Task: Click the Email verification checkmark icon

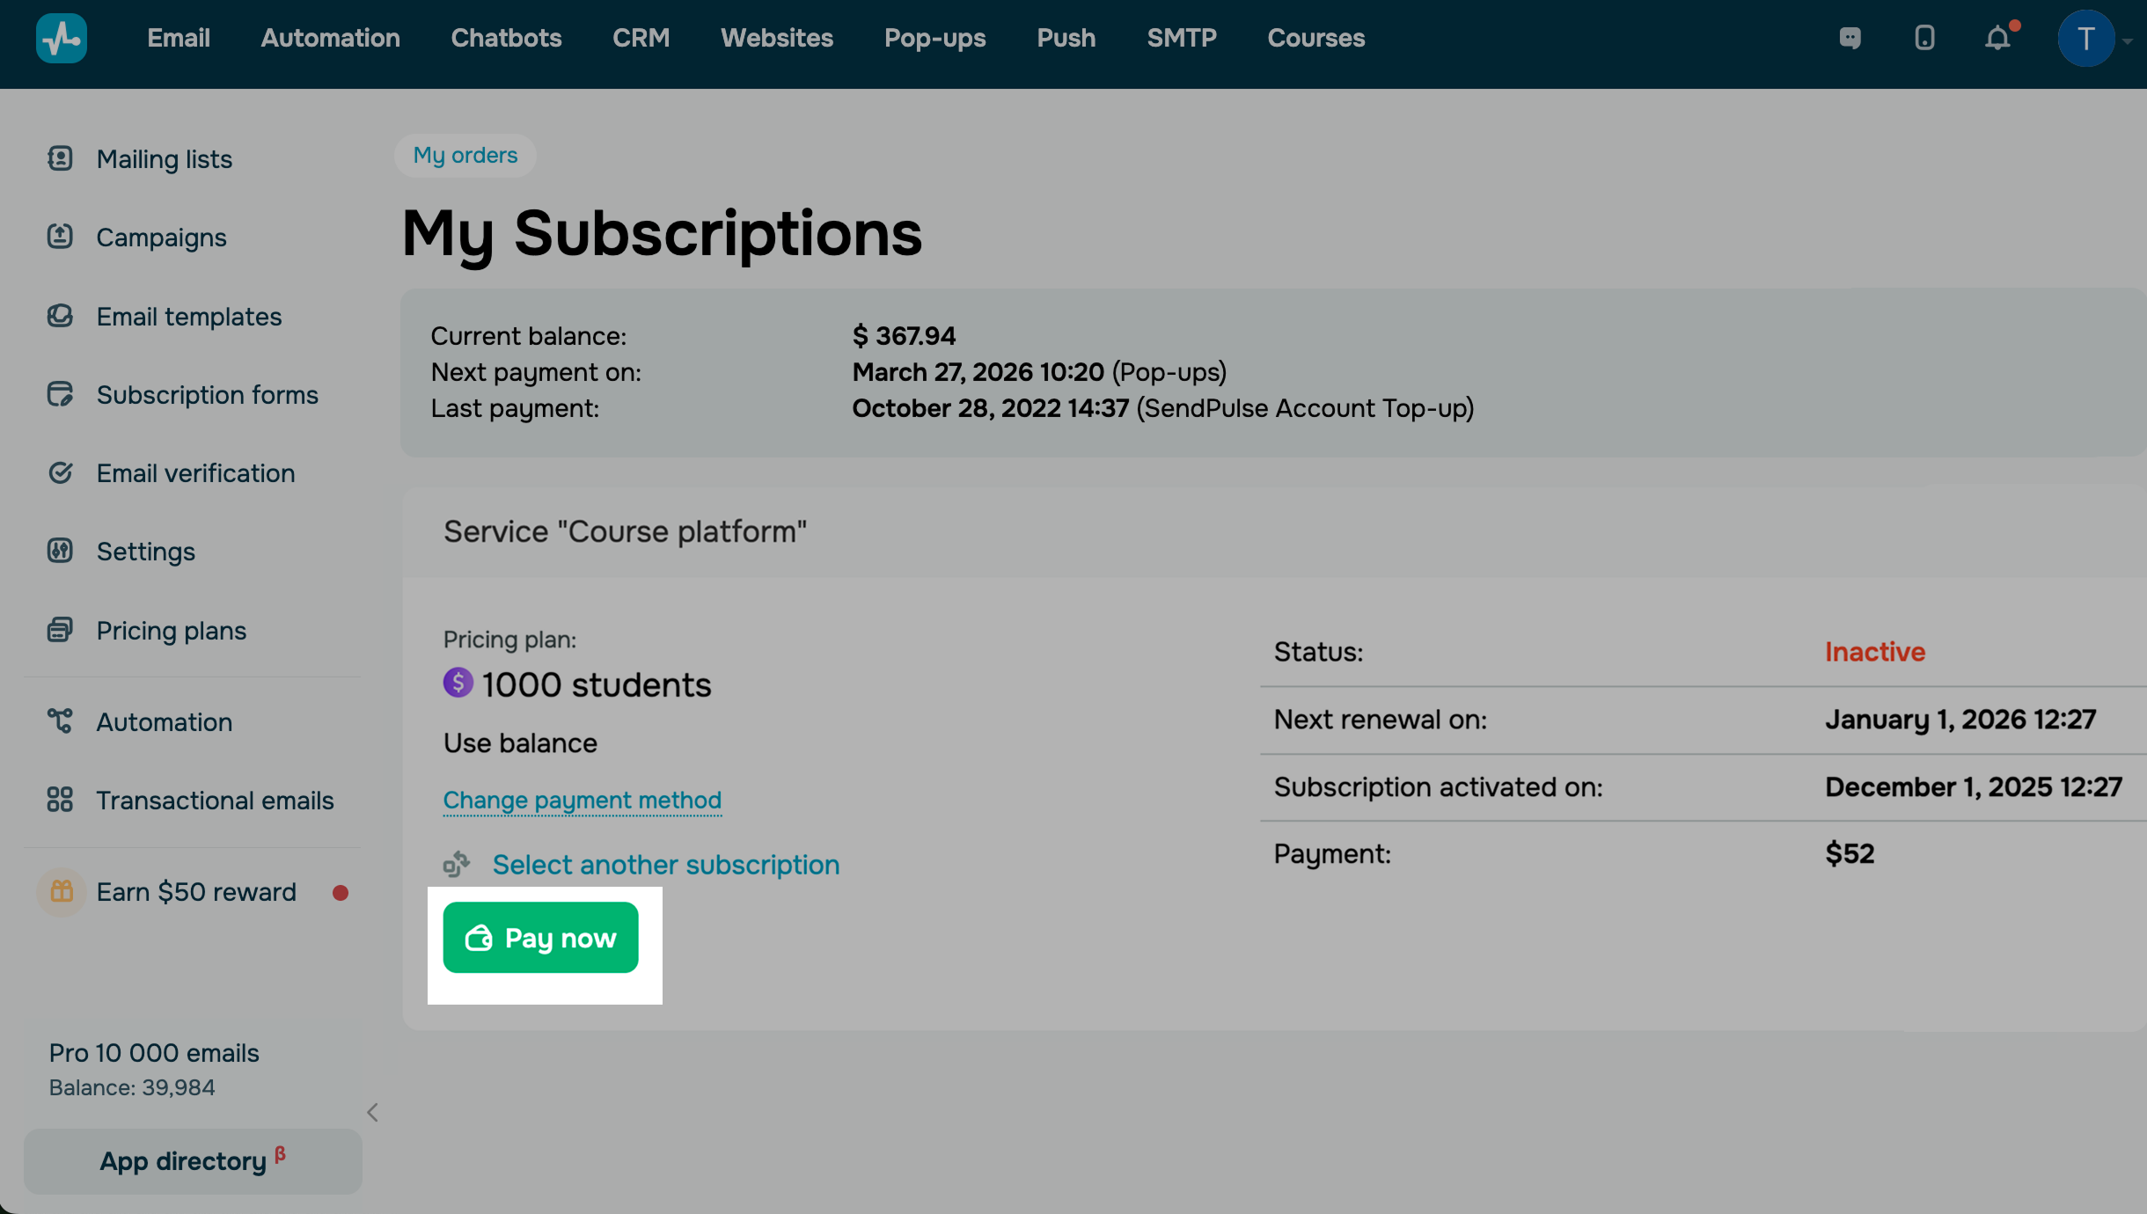Action: point(60,473)
